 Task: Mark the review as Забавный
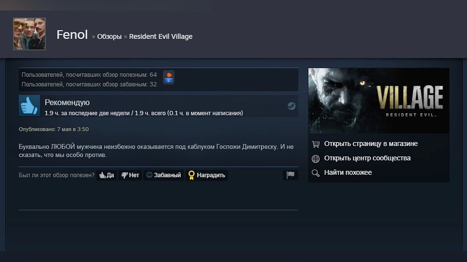click(x=163, y=175)
